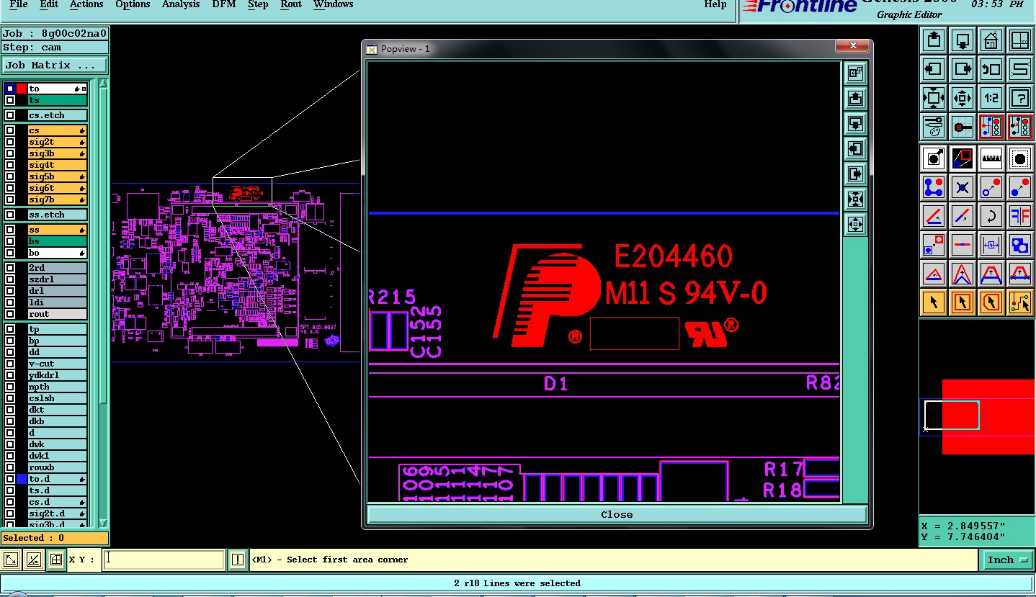The image size is (1036, 597).
Task: Open the Help menu
Action: 715,4
